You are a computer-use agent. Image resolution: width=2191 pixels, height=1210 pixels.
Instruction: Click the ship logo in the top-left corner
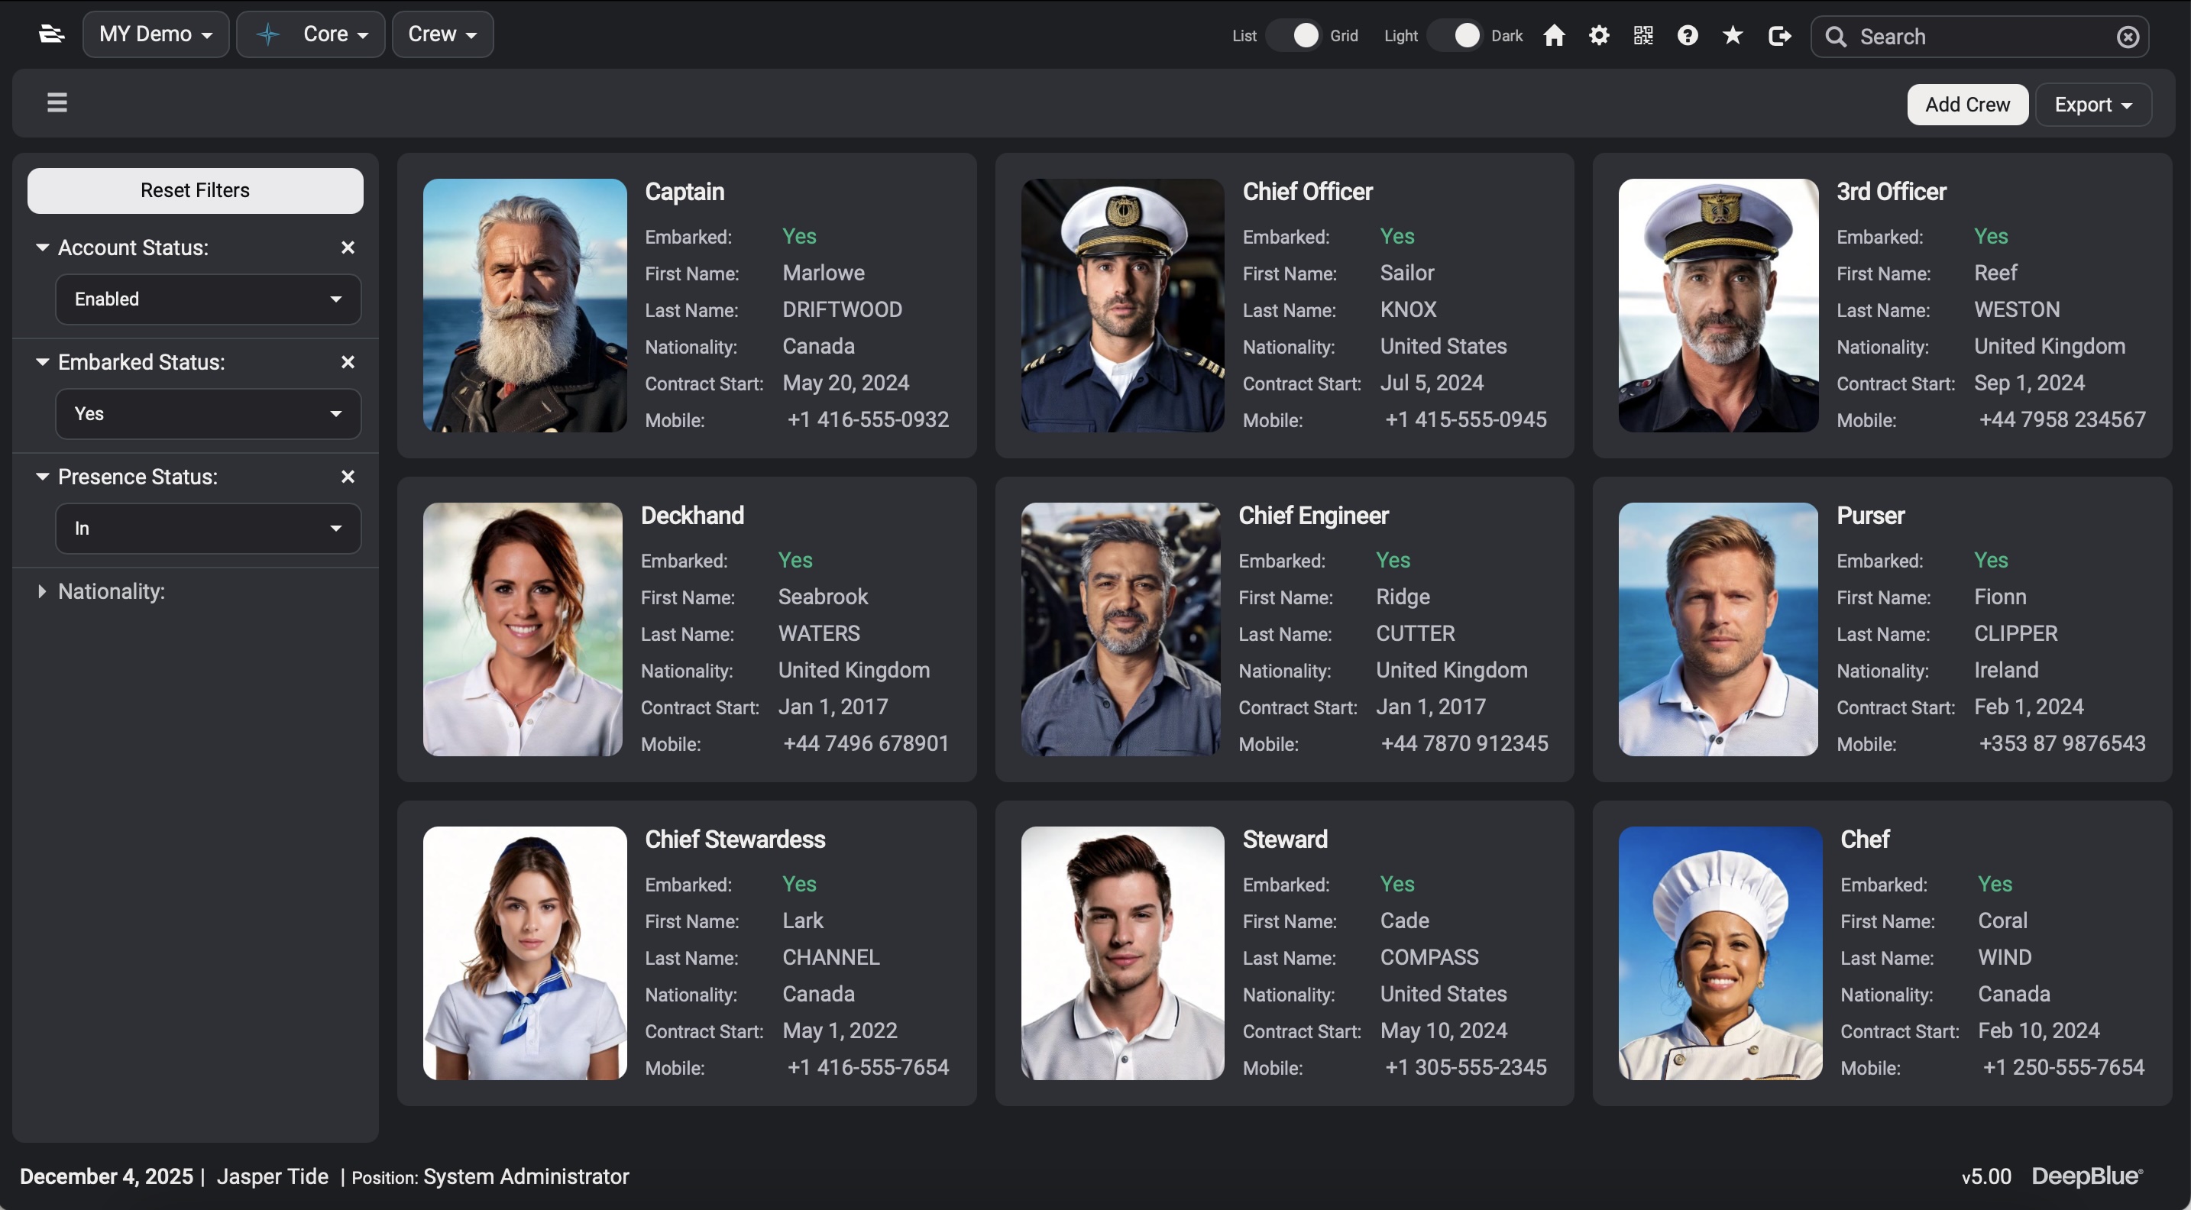coord(51,34)
